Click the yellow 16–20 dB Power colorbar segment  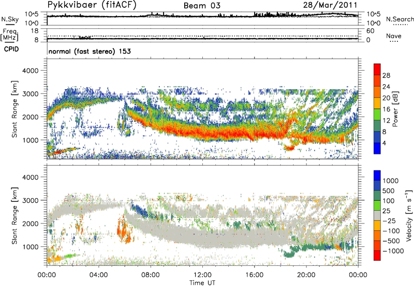pos(377,103)
